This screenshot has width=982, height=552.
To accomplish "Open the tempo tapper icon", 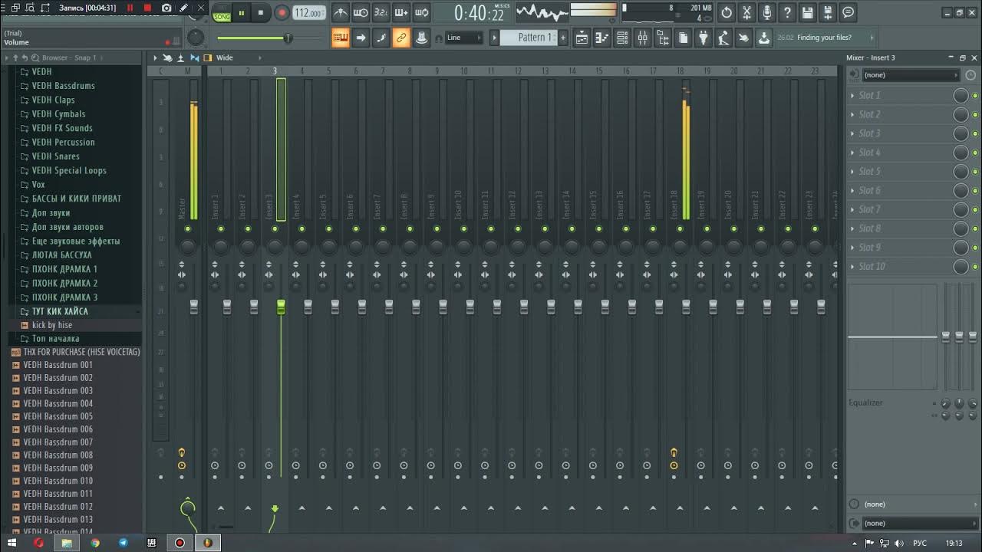I will pyautogui.click(x=723, y=38).
